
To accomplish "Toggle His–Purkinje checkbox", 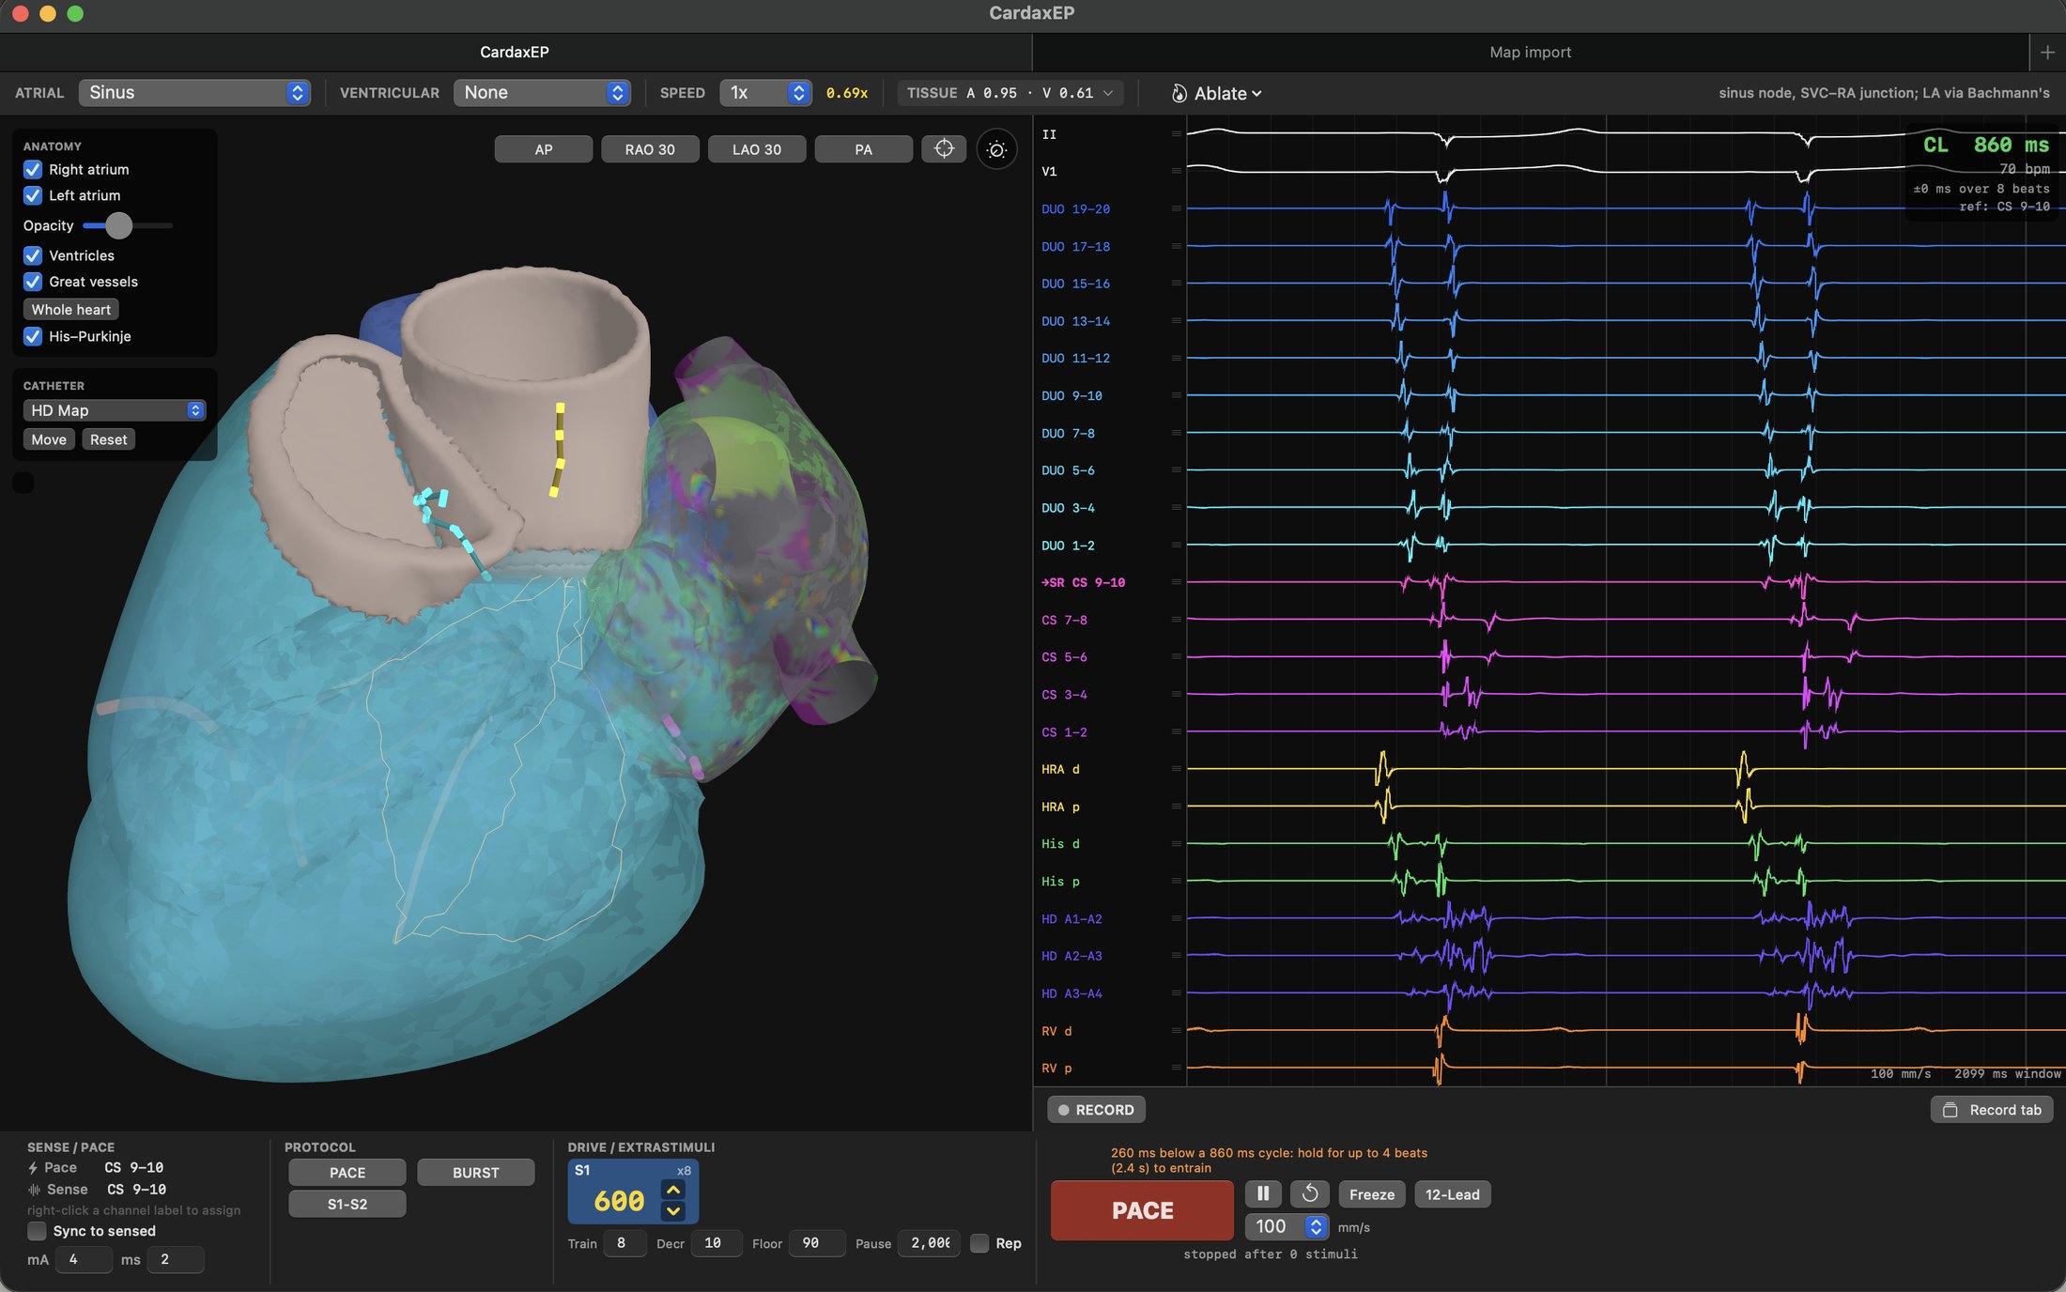I will point(33,336).
